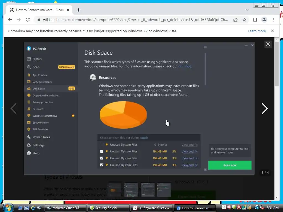Click the PC Repair panel scroll-up arrow
Screen dimensions: 283x212
[x=205, y=47]
